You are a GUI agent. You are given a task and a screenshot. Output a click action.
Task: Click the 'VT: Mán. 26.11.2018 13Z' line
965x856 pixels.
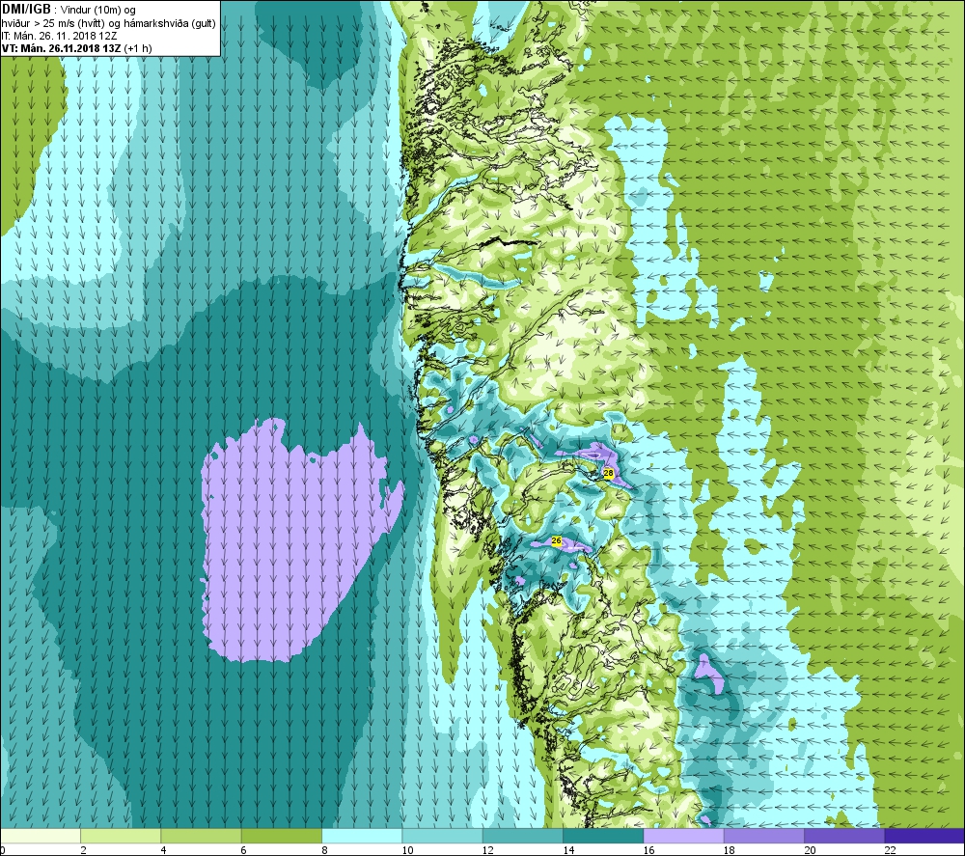click(62, 48)
